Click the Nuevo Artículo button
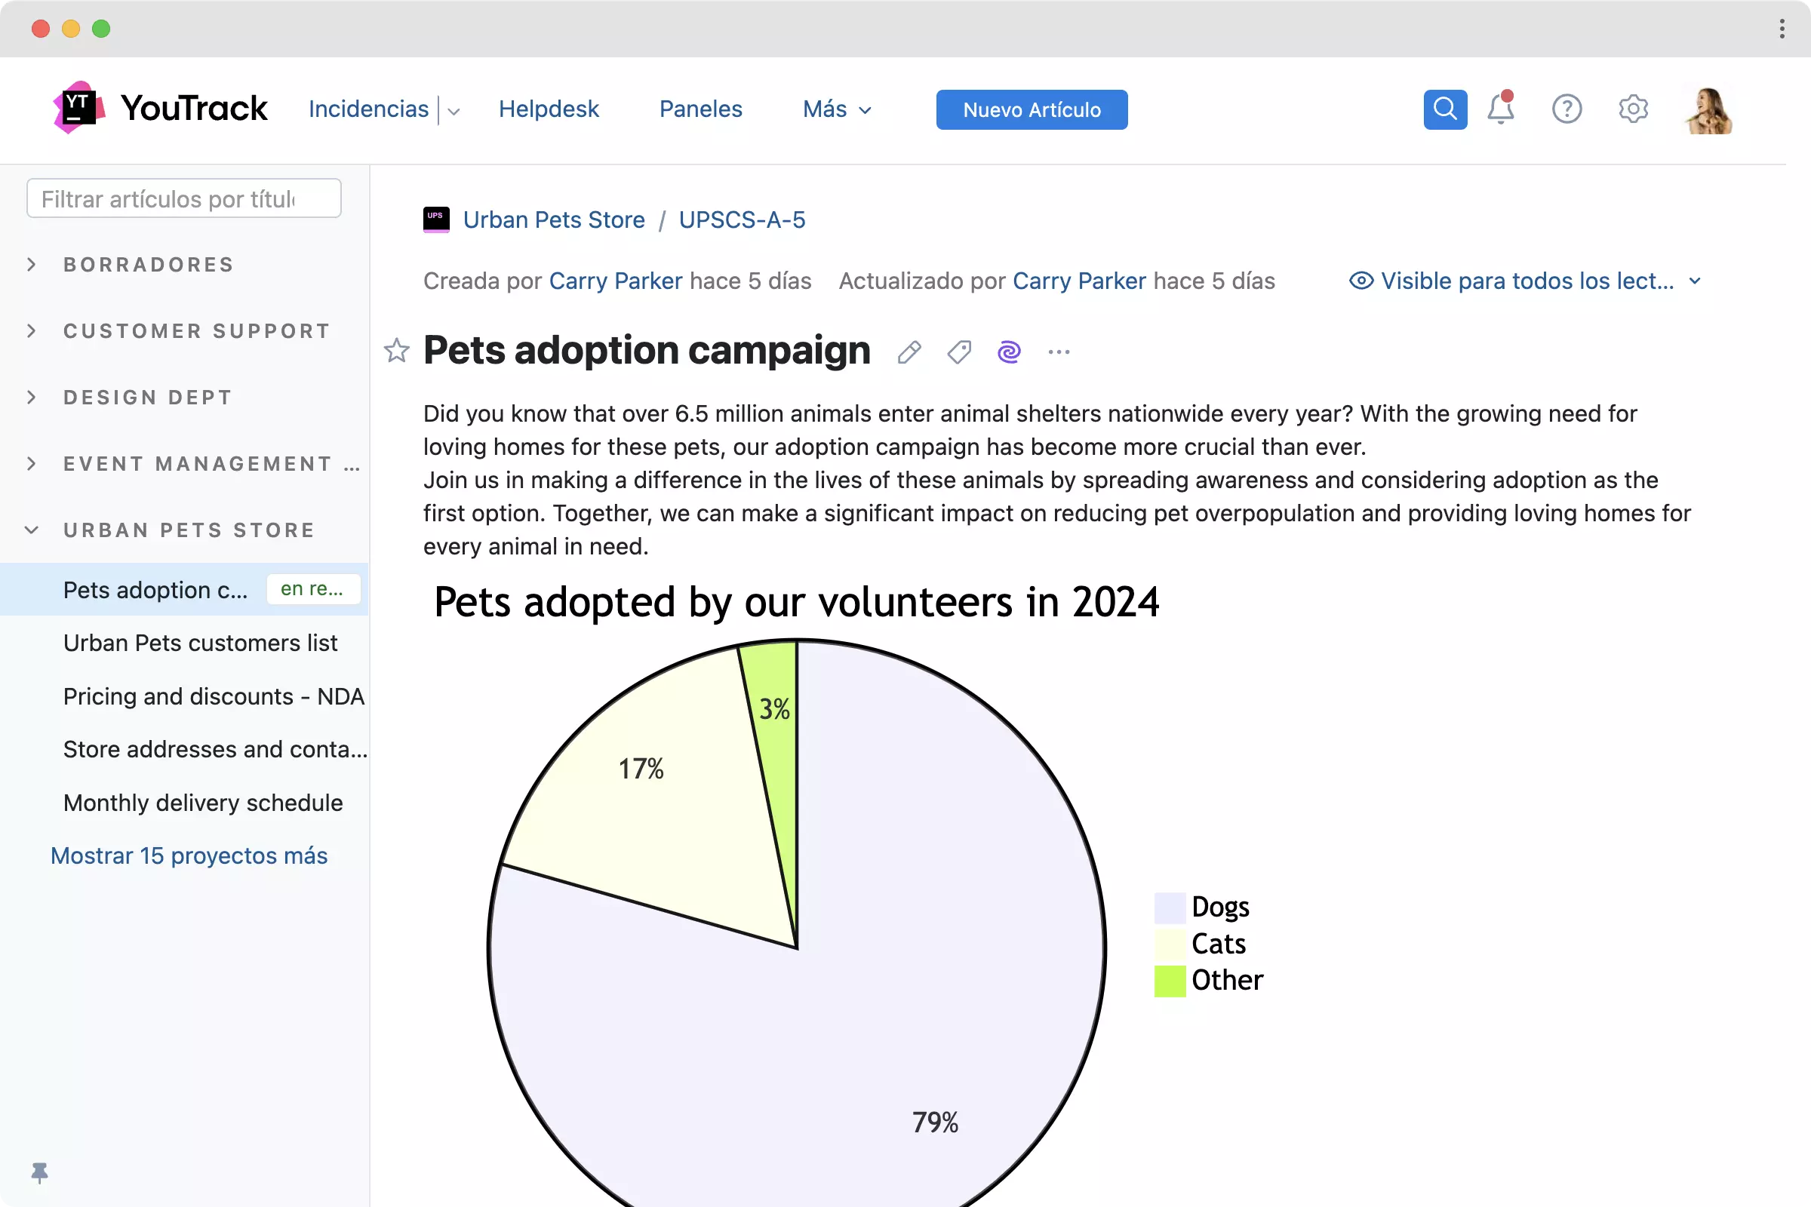 (x=1031, y=110)
